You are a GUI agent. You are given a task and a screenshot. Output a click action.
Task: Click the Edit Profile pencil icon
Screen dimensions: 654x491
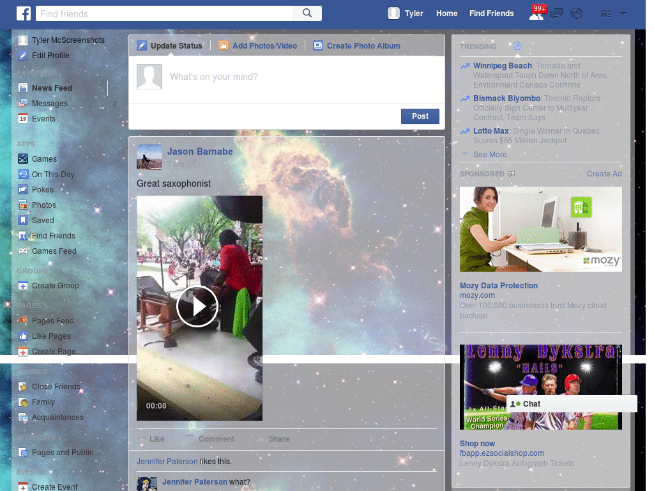tap(23, 56)
